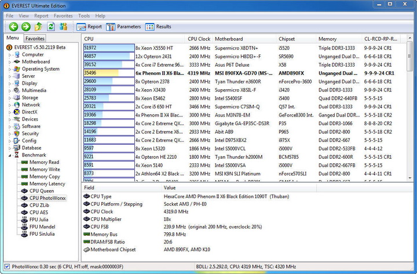Select CPU ZLib benchmark
This screenshot has width=417, height=274.
click(x=39, y=206)
